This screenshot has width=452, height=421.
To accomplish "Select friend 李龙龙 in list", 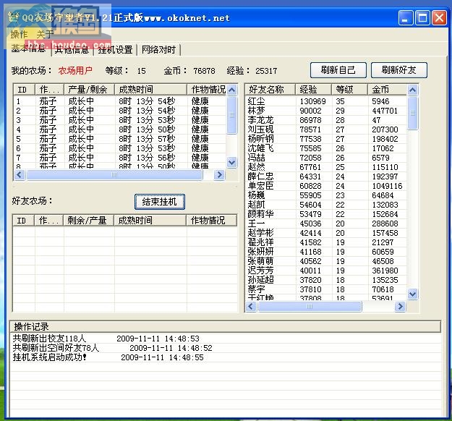I will [326, 120].
